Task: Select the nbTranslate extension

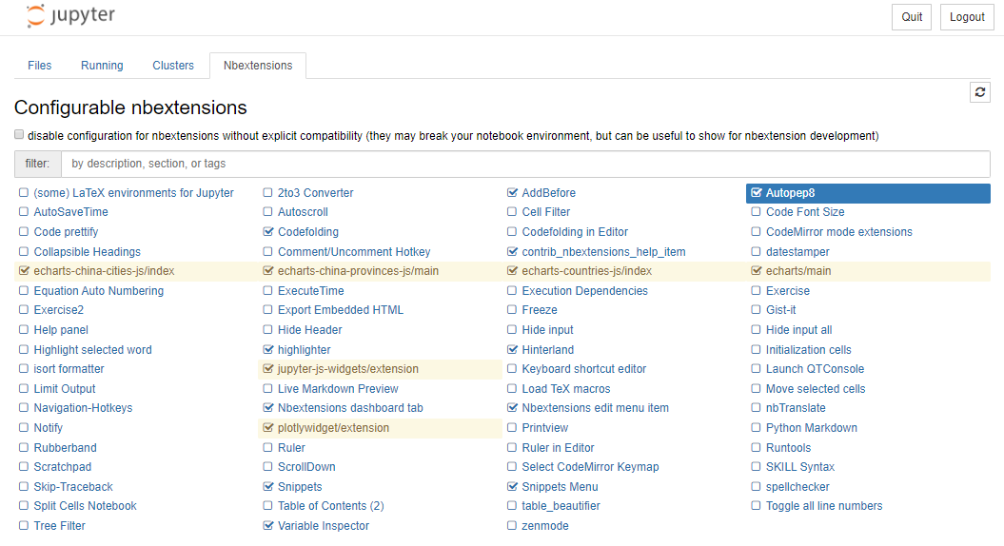Action: click(x=796, y=408)
